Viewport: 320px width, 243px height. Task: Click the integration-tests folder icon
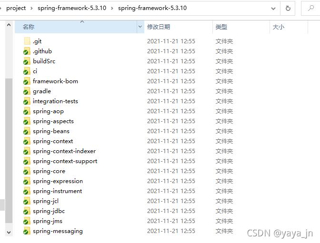click(27, 101)
